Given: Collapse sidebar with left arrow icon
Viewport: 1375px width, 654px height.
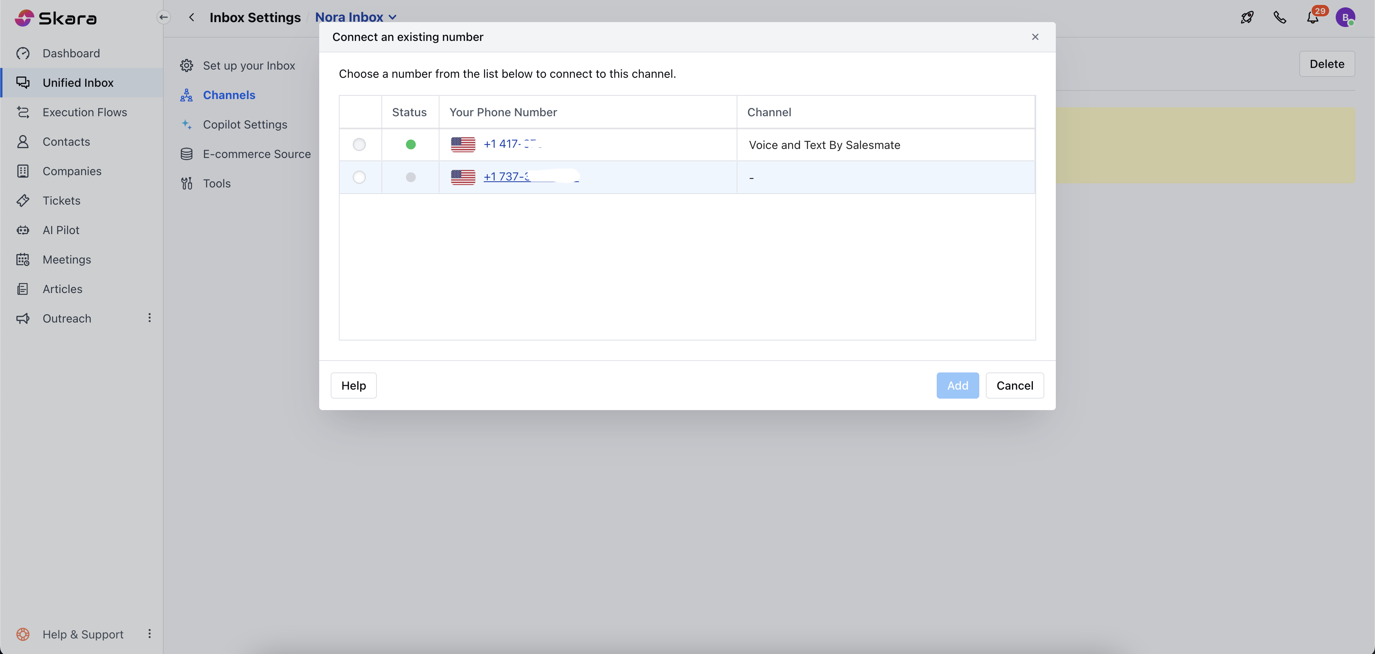Looking at the screenshot, I should (163, 17).
